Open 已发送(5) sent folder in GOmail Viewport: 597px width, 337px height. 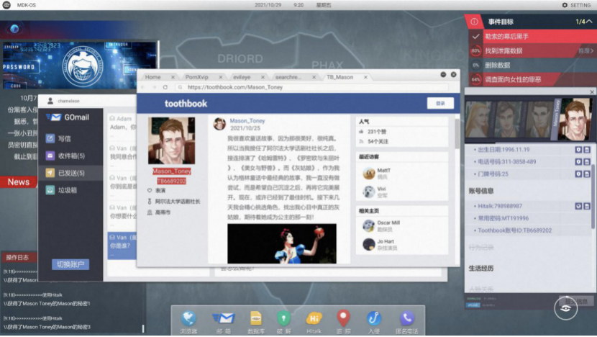(70, 173)
